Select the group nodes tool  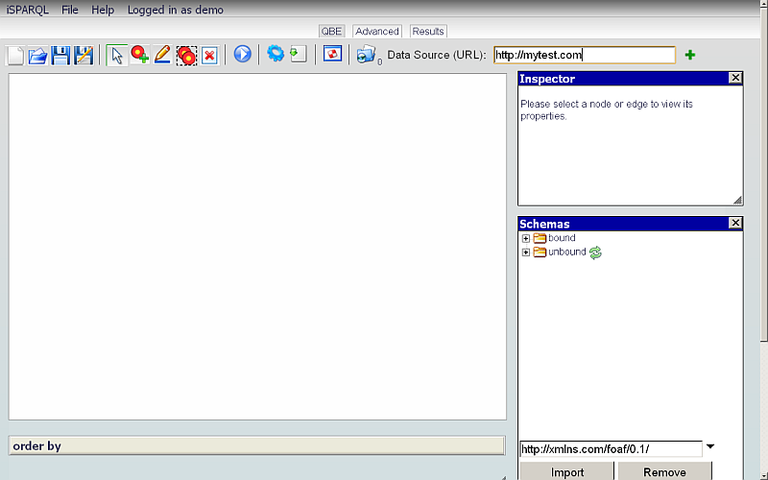click(186, 56)
